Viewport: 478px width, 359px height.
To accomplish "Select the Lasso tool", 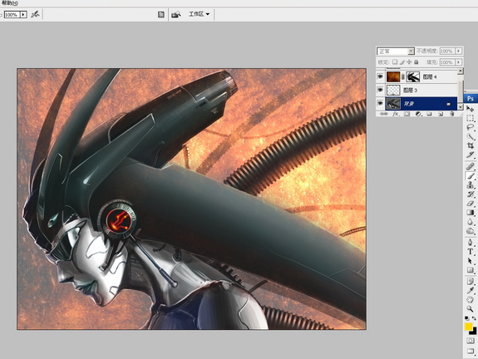I will tap(470, 127).
